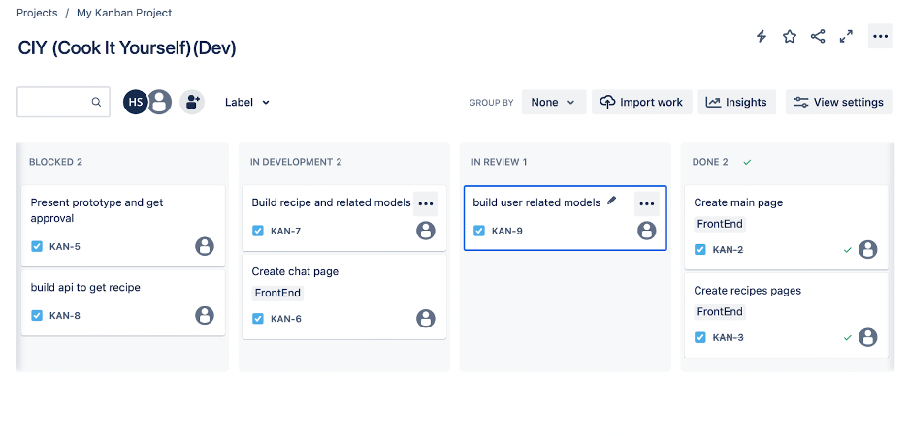The width and height of the screenshot is (908, 436).
Task: Click the KAN-6 task type checkbox icon
Action: [x=258, y=318]
